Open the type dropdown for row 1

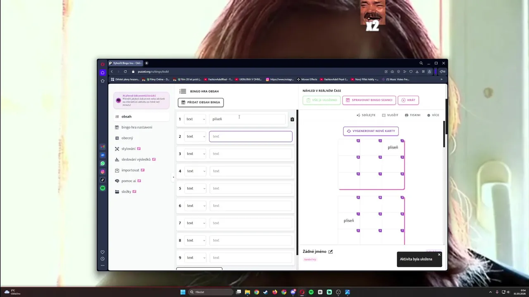point(195,119)
